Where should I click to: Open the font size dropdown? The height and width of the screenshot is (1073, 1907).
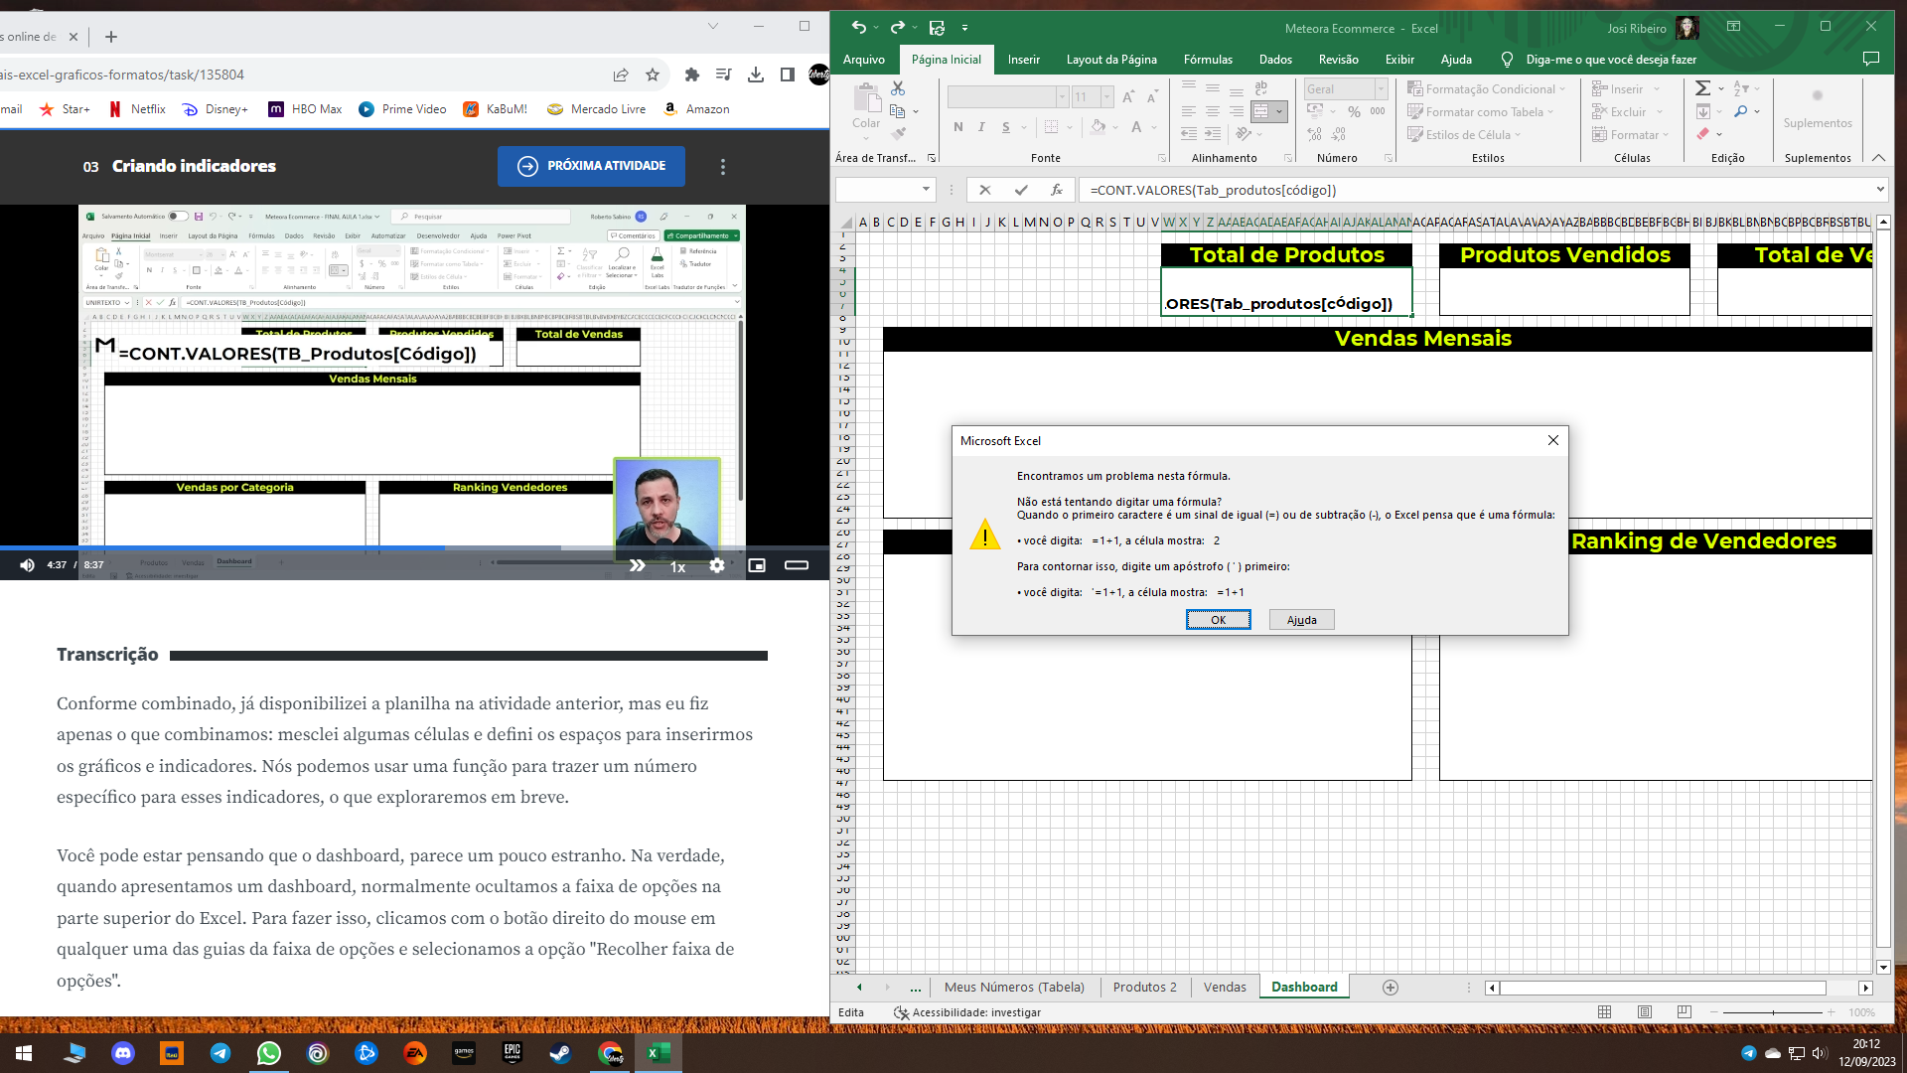pyautogui.click(x=1109, y=96)
